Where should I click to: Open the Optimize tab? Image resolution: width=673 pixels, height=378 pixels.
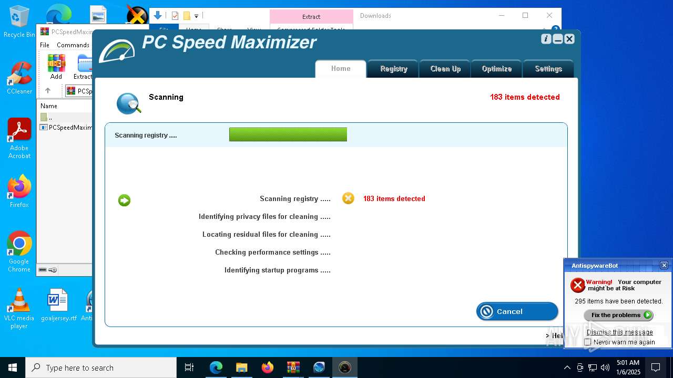[x=496, y=69]
